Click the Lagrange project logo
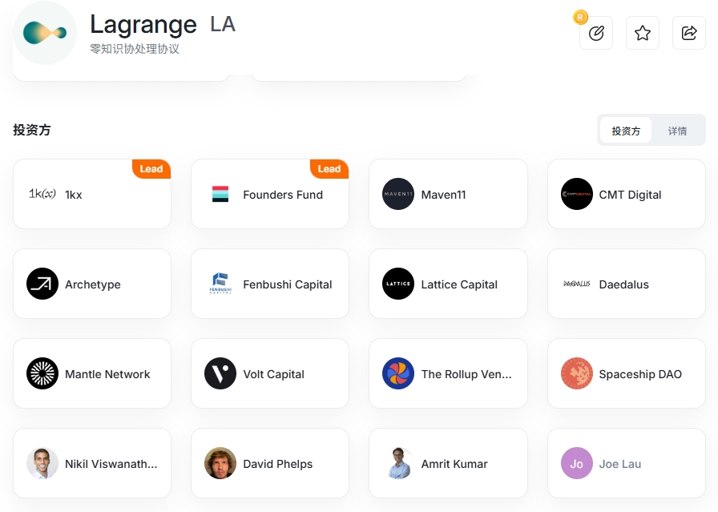The image size is (718, 512). 45,33
